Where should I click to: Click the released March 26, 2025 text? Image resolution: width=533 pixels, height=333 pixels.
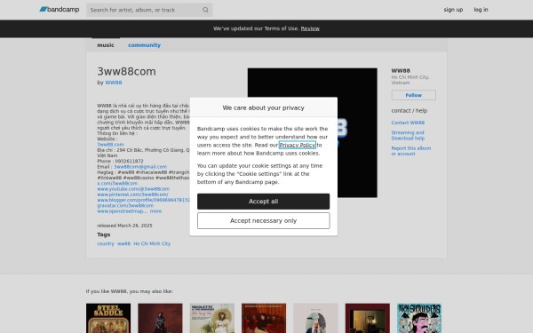(x=124, y=226)
